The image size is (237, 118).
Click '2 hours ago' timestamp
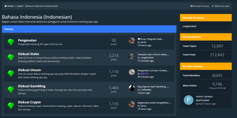point(144,93)
